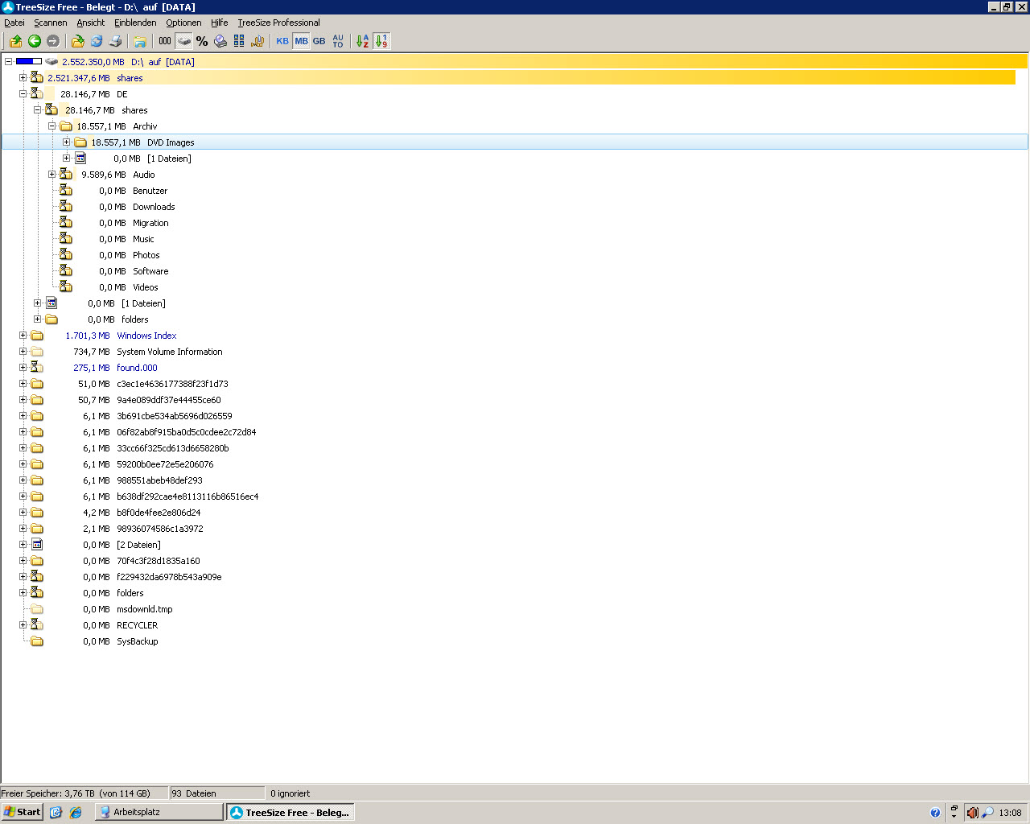Switch size unit to KB
The width and height of the screenshot is (1030, 824).
click(282, 41)
